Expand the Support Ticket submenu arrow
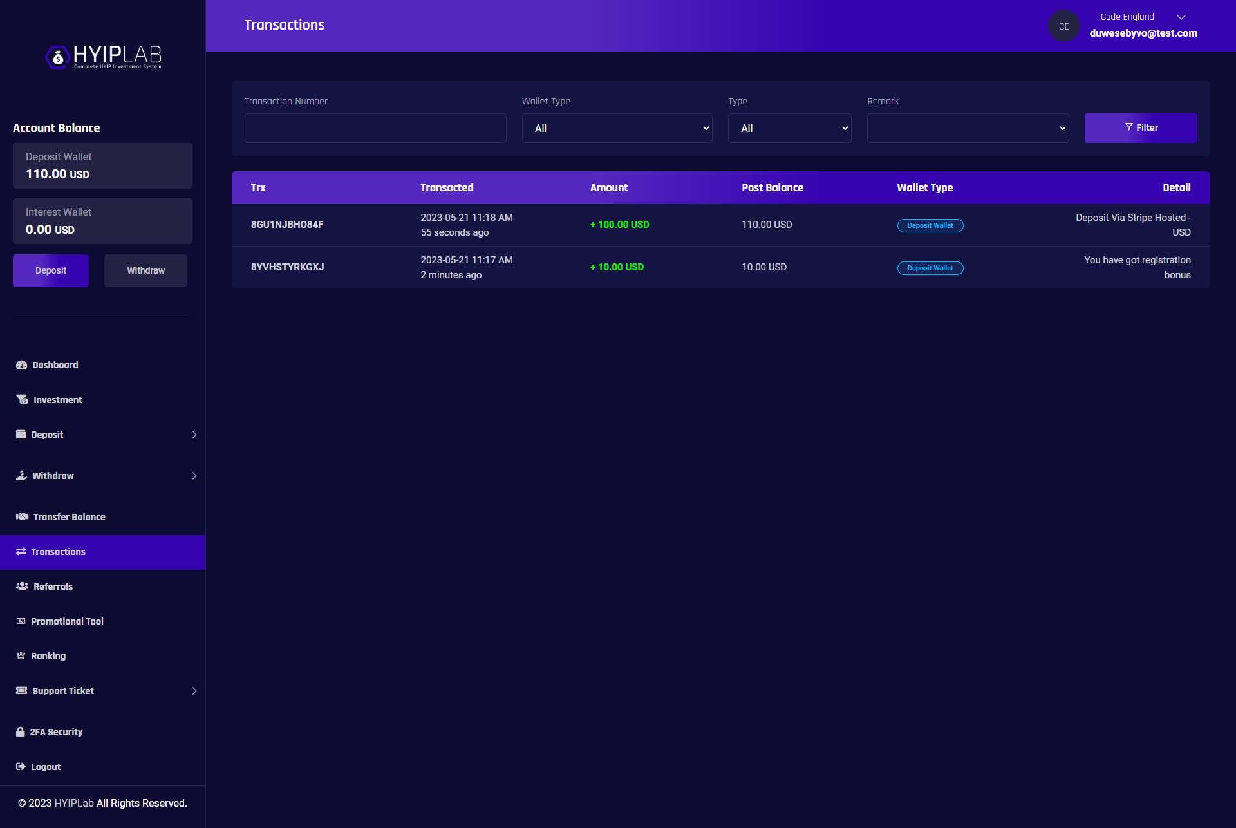This screenshot has height=828, width=1236. [194, 691]
